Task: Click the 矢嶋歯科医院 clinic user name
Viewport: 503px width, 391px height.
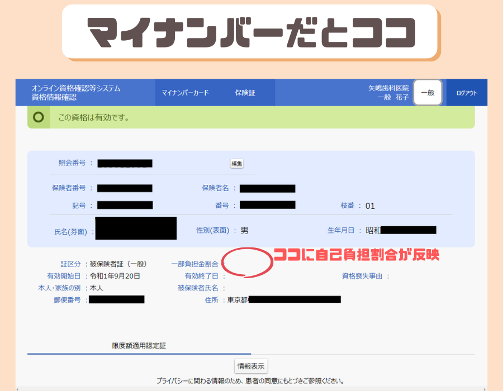Action: (x=388, y=88)
